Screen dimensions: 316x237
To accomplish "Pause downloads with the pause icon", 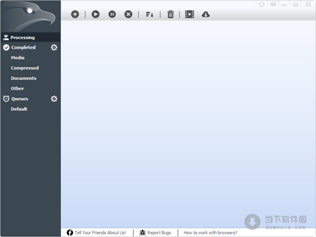I will click(112, 14).
